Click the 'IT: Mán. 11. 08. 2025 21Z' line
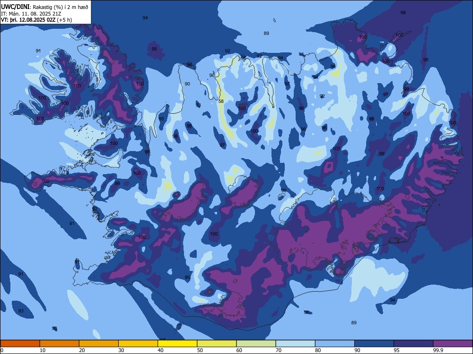473x354 pixels. coord(31,14)
